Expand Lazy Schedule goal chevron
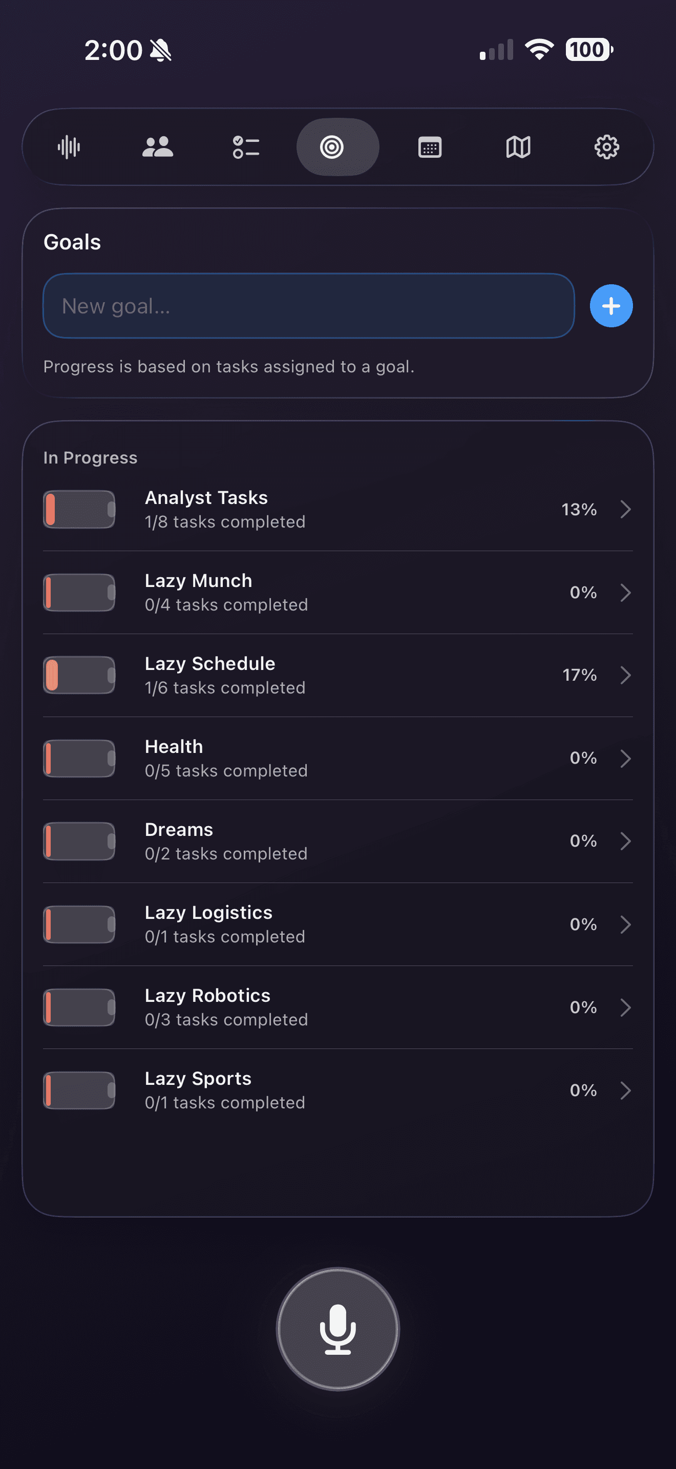 pos(625,675)
